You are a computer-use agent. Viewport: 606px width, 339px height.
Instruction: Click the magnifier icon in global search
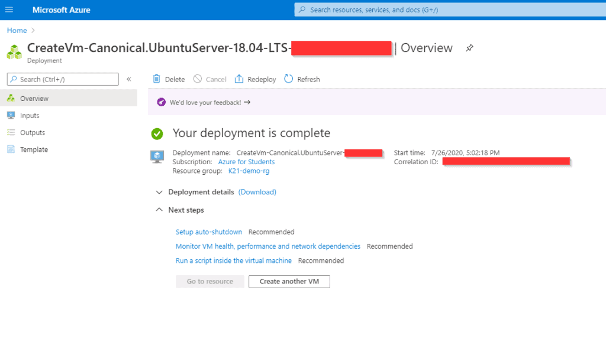point(302,9)
